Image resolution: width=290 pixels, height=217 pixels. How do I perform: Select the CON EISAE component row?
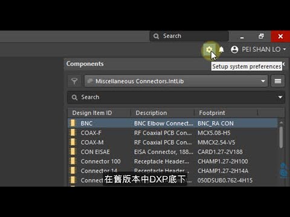point(173,152)
